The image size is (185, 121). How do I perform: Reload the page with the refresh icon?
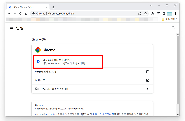coord(21,14)
